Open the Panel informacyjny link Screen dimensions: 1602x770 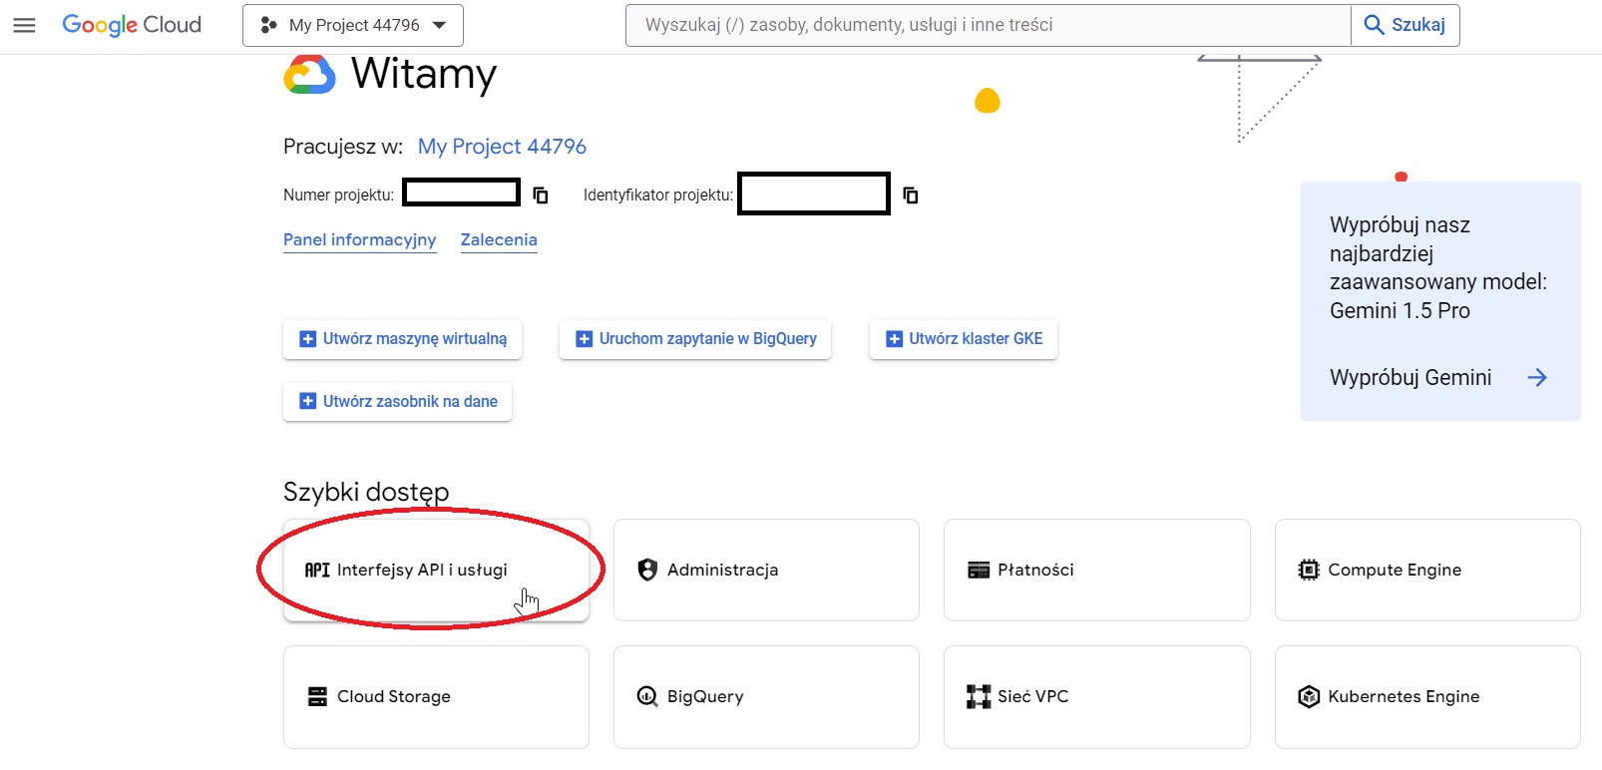[x=359, y=239]
